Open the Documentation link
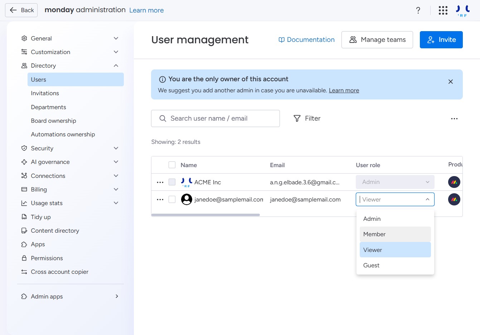 click(x=306, y=40)
